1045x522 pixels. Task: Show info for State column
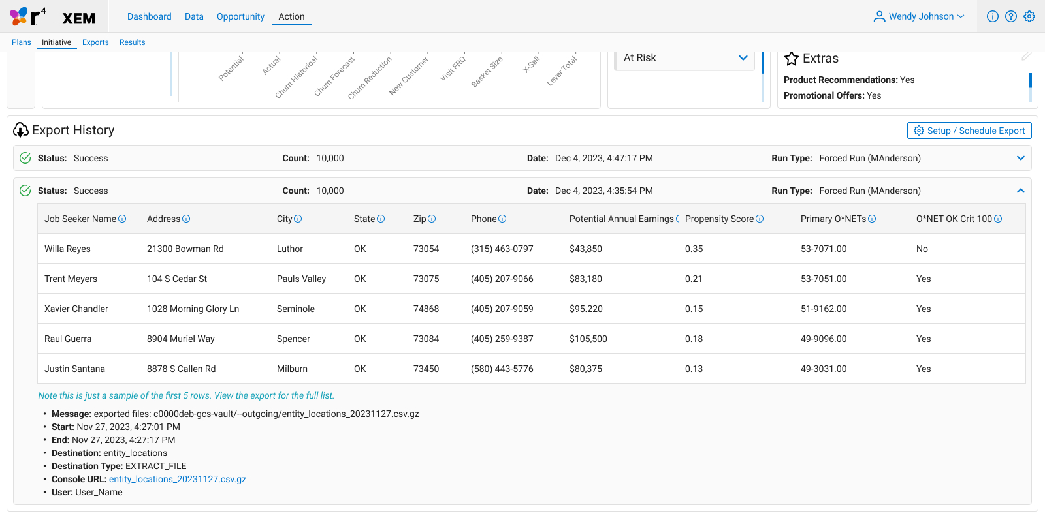(x=381, y=219)
